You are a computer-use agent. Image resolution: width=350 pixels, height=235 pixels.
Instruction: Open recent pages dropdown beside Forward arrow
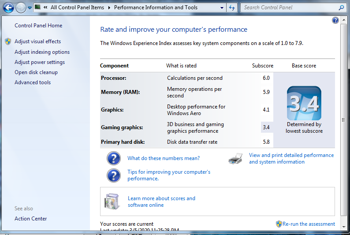[30, 8]
